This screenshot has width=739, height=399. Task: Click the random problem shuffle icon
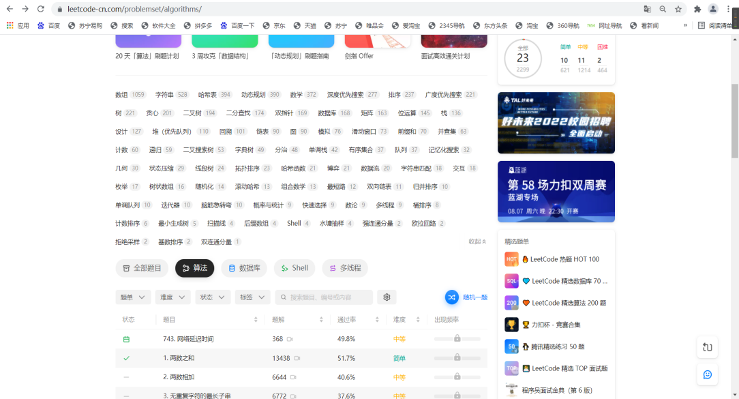pyautogui.click(x=451, y=297)
